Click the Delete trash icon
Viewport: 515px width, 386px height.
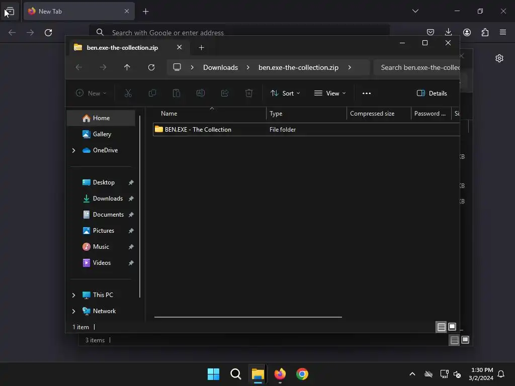(x=249, y=93)
